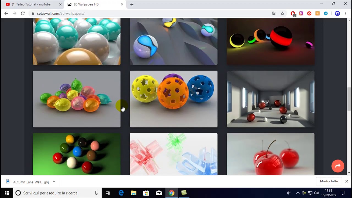Open the purple D extension icon
352x198 pixels.
click(301, 13)
